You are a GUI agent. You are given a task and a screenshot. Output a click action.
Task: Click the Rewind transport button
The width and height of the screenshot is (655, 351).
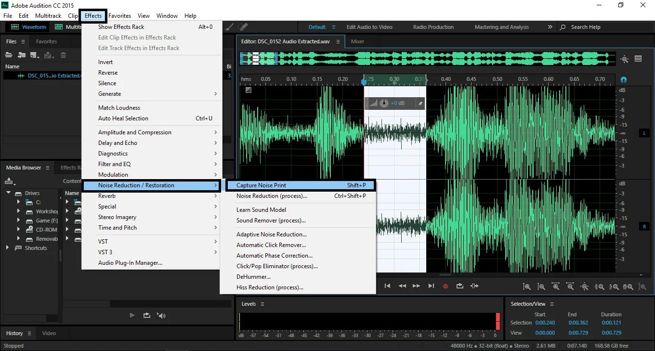tap(402, 286)
